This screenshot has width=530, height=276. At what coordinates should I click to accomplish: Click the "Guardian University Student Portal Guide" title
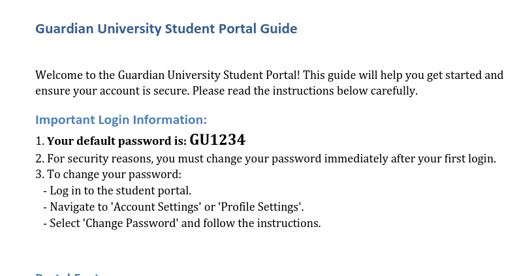click(x=166, y=29)
